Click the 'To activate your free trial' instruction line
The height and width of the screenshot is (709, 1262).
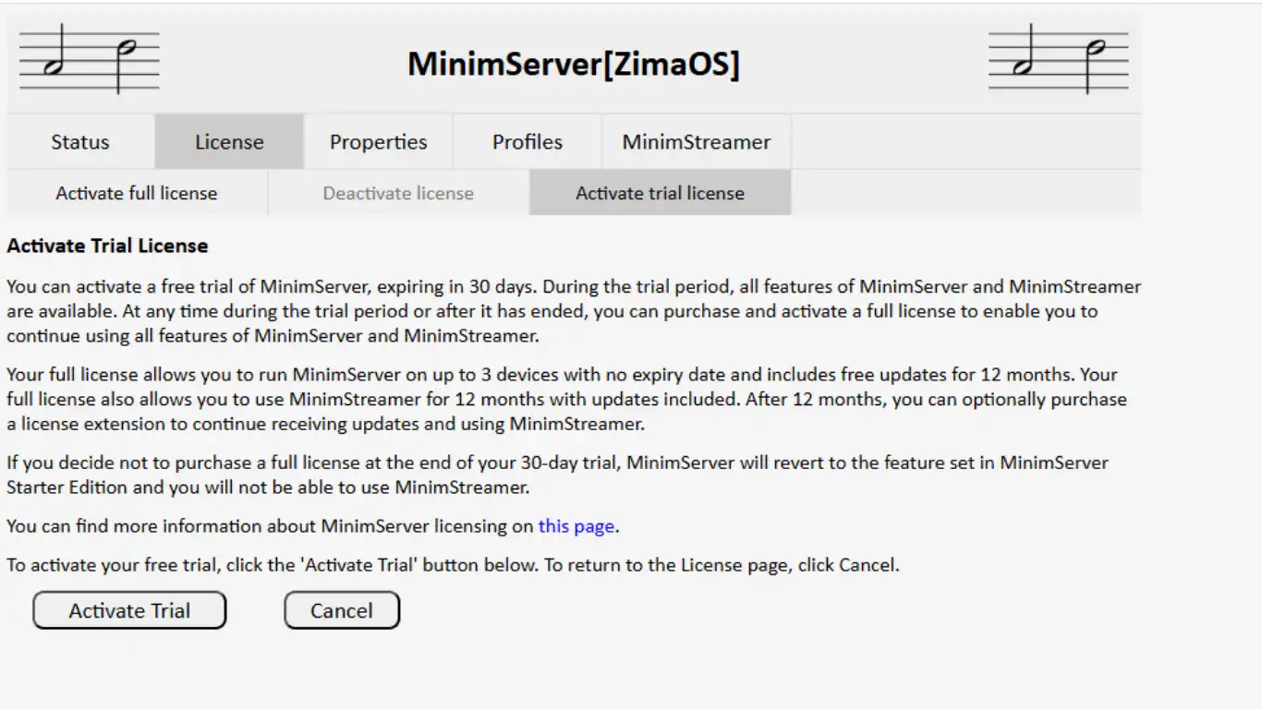453,565
